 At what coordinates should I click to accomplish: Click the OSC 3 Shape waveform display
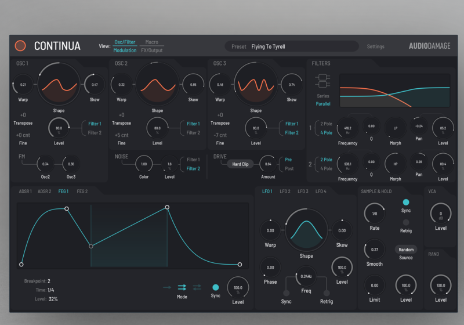256,85
